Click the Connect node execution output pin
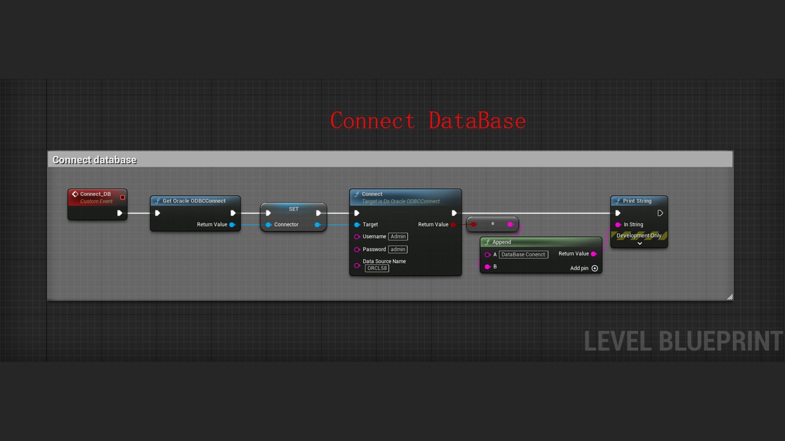 tap(454, 213)
